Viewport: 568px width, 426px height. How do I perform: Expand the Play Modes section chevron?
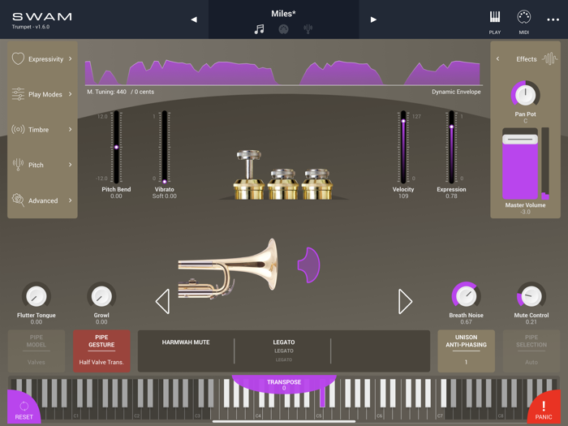tap(71, 94)
